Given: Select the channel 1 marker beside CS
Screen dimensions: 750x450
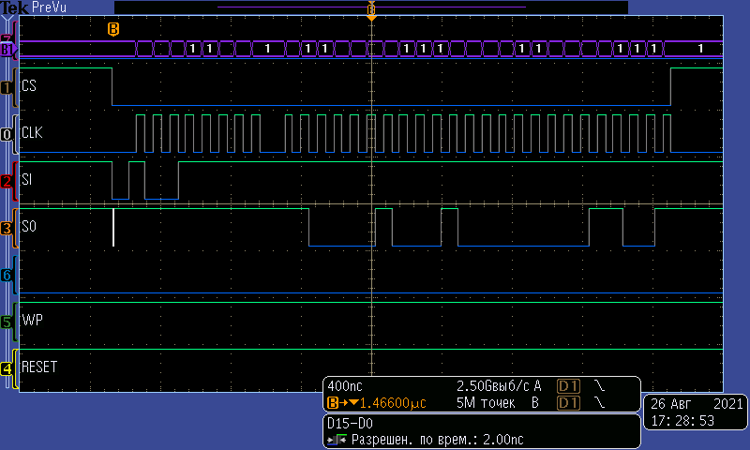Looking at the screenshot, I should 7,88.
